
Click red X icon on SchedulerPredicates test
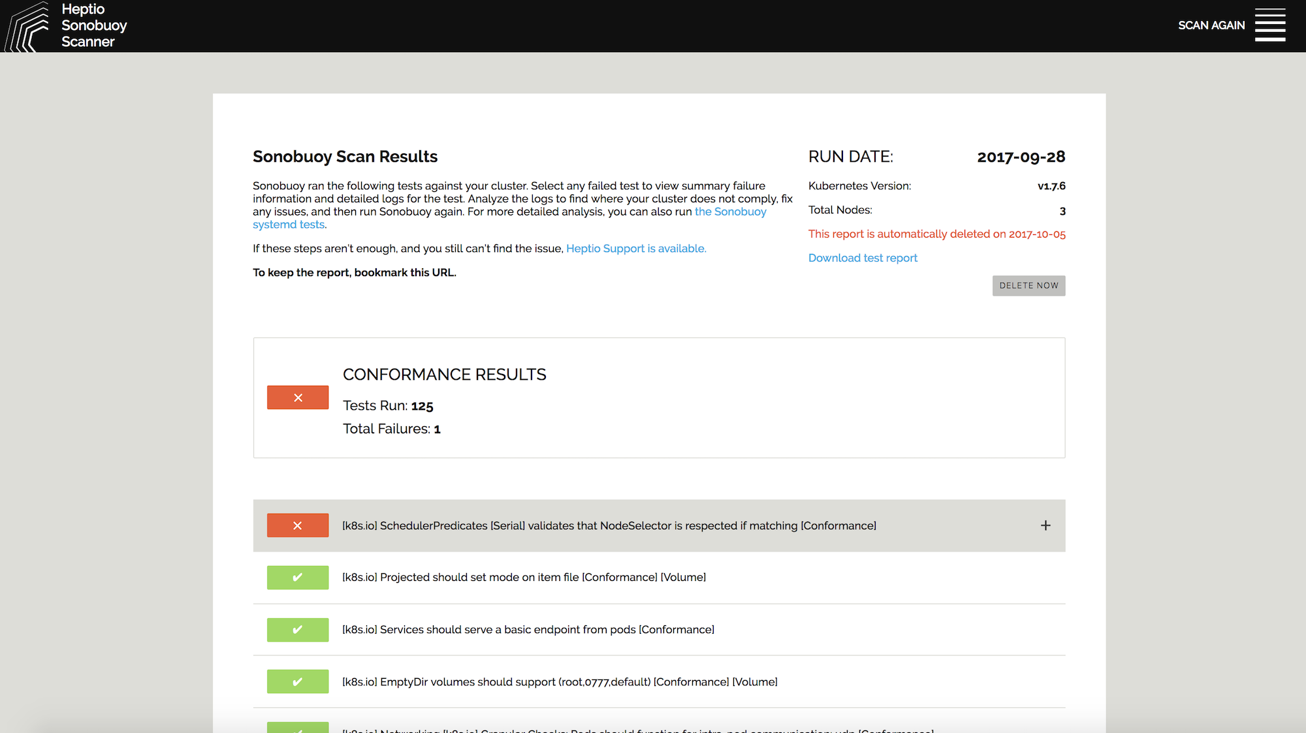297,525
